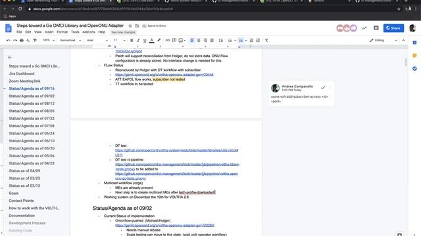Close outline with the back arrow
The height and width of the screenshot is (236, 421).
10,57
